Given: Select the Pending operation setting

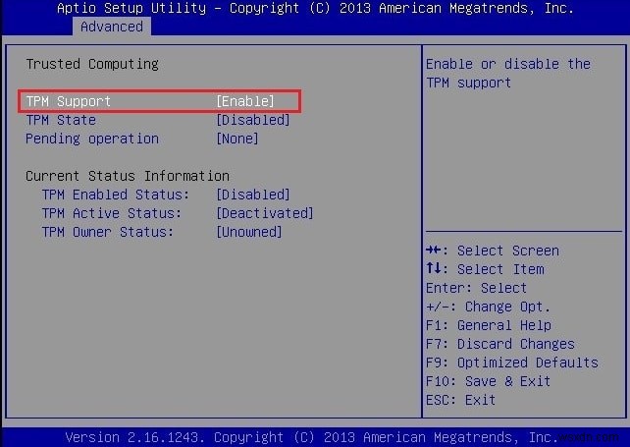Looking at the screenshot, I should pyautogui.click(x=92, y=139).
